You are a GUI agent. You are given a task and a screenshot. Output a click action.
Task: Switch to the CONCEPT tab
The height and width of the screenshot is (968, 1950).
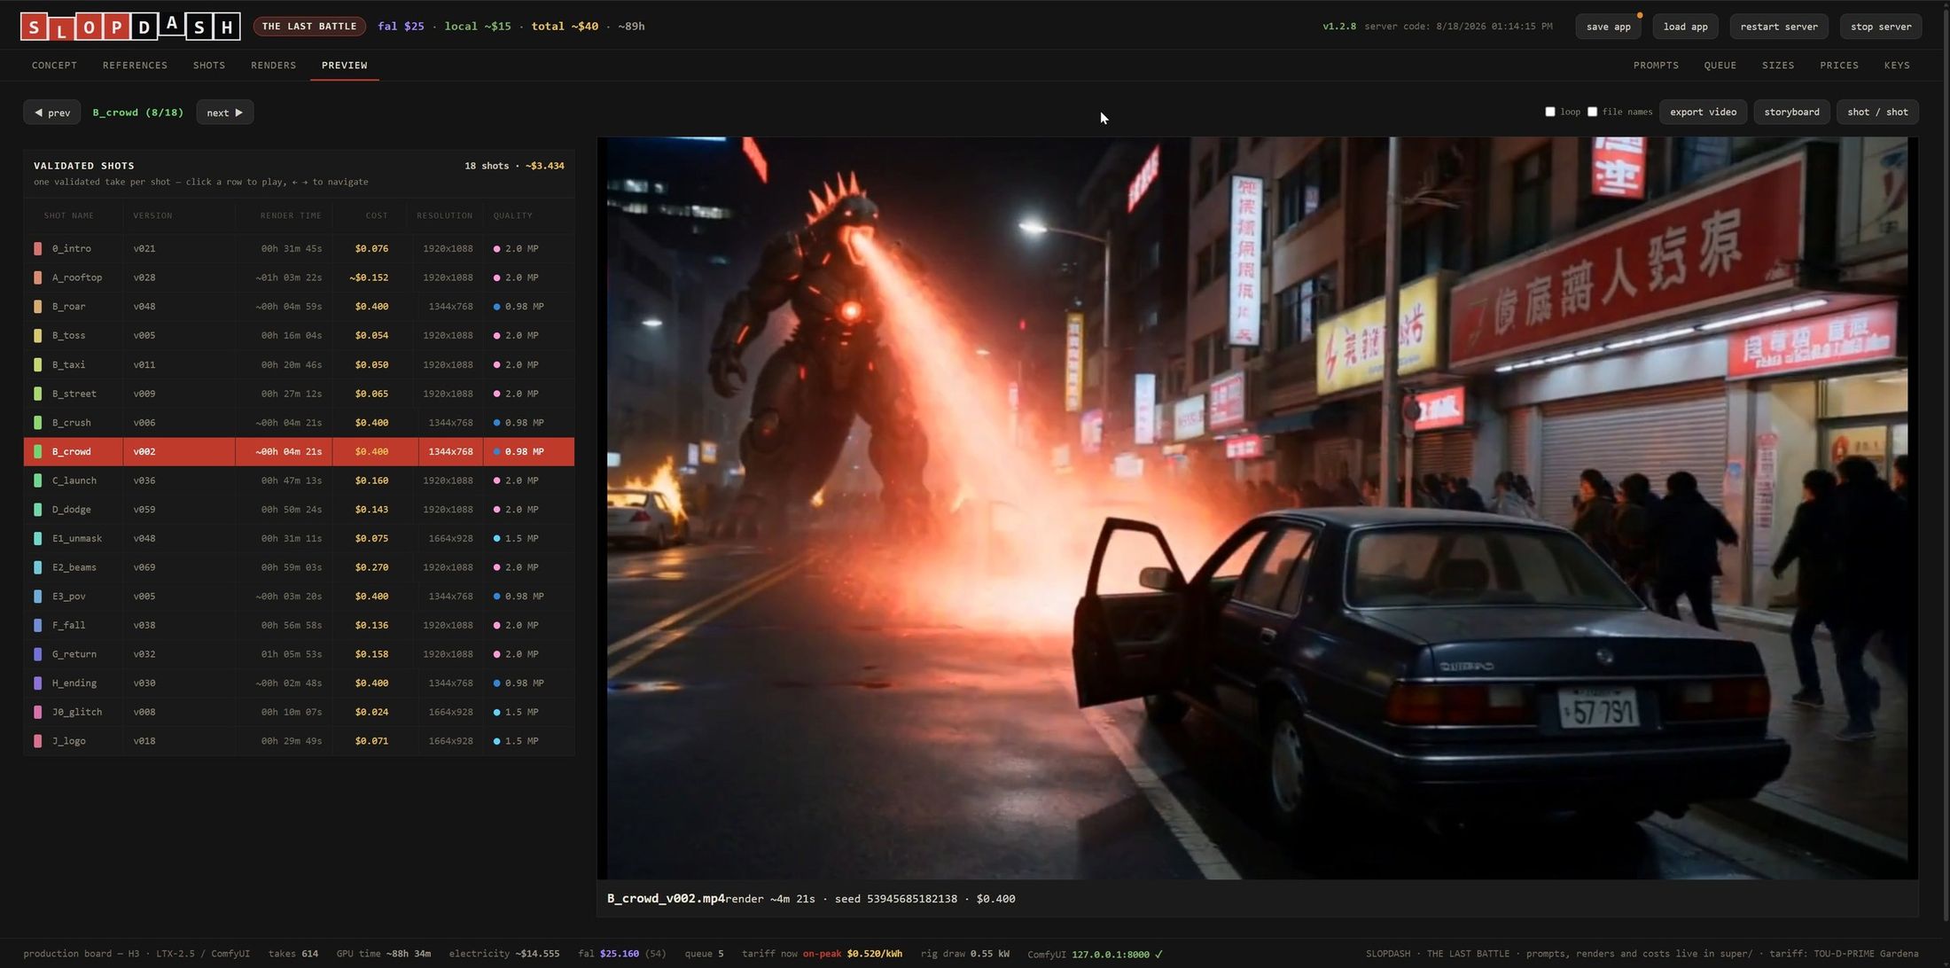54,66
